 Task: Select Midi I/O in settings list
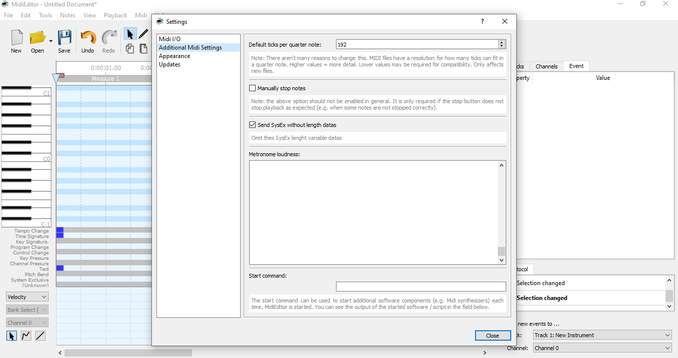(199, 39)
